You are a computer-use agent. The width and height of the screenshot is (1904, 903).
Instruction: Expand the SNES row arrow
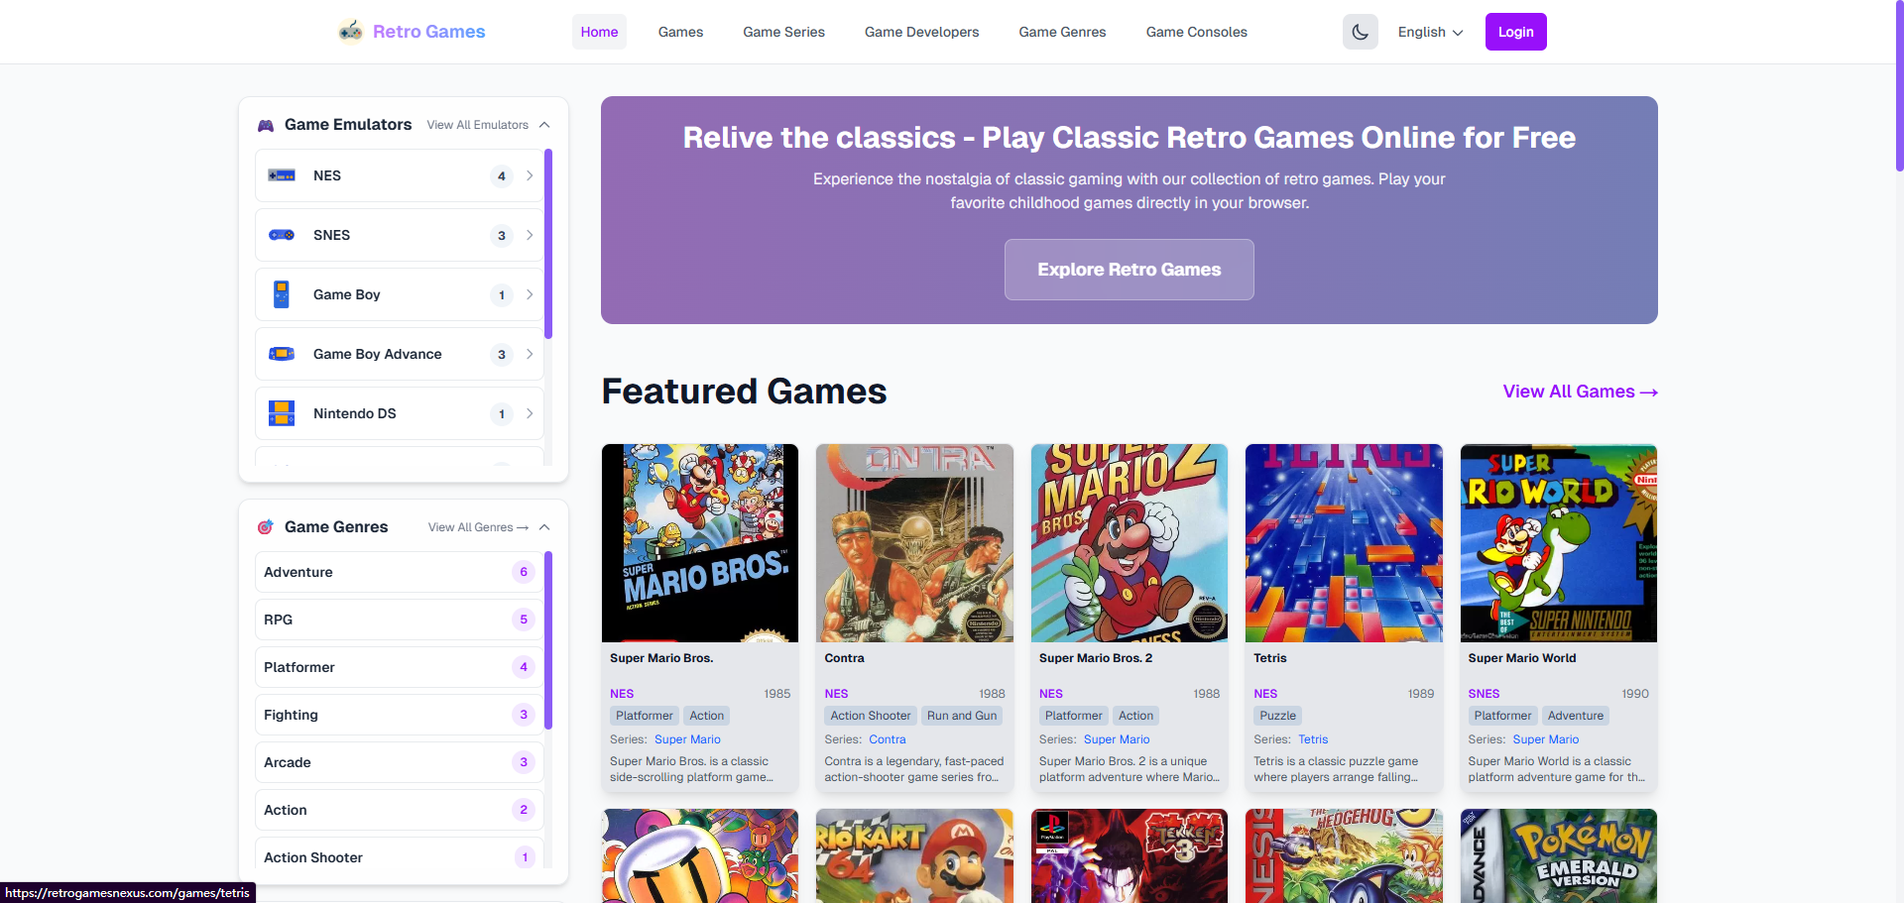pyautogui.click(x=530, y=235)
